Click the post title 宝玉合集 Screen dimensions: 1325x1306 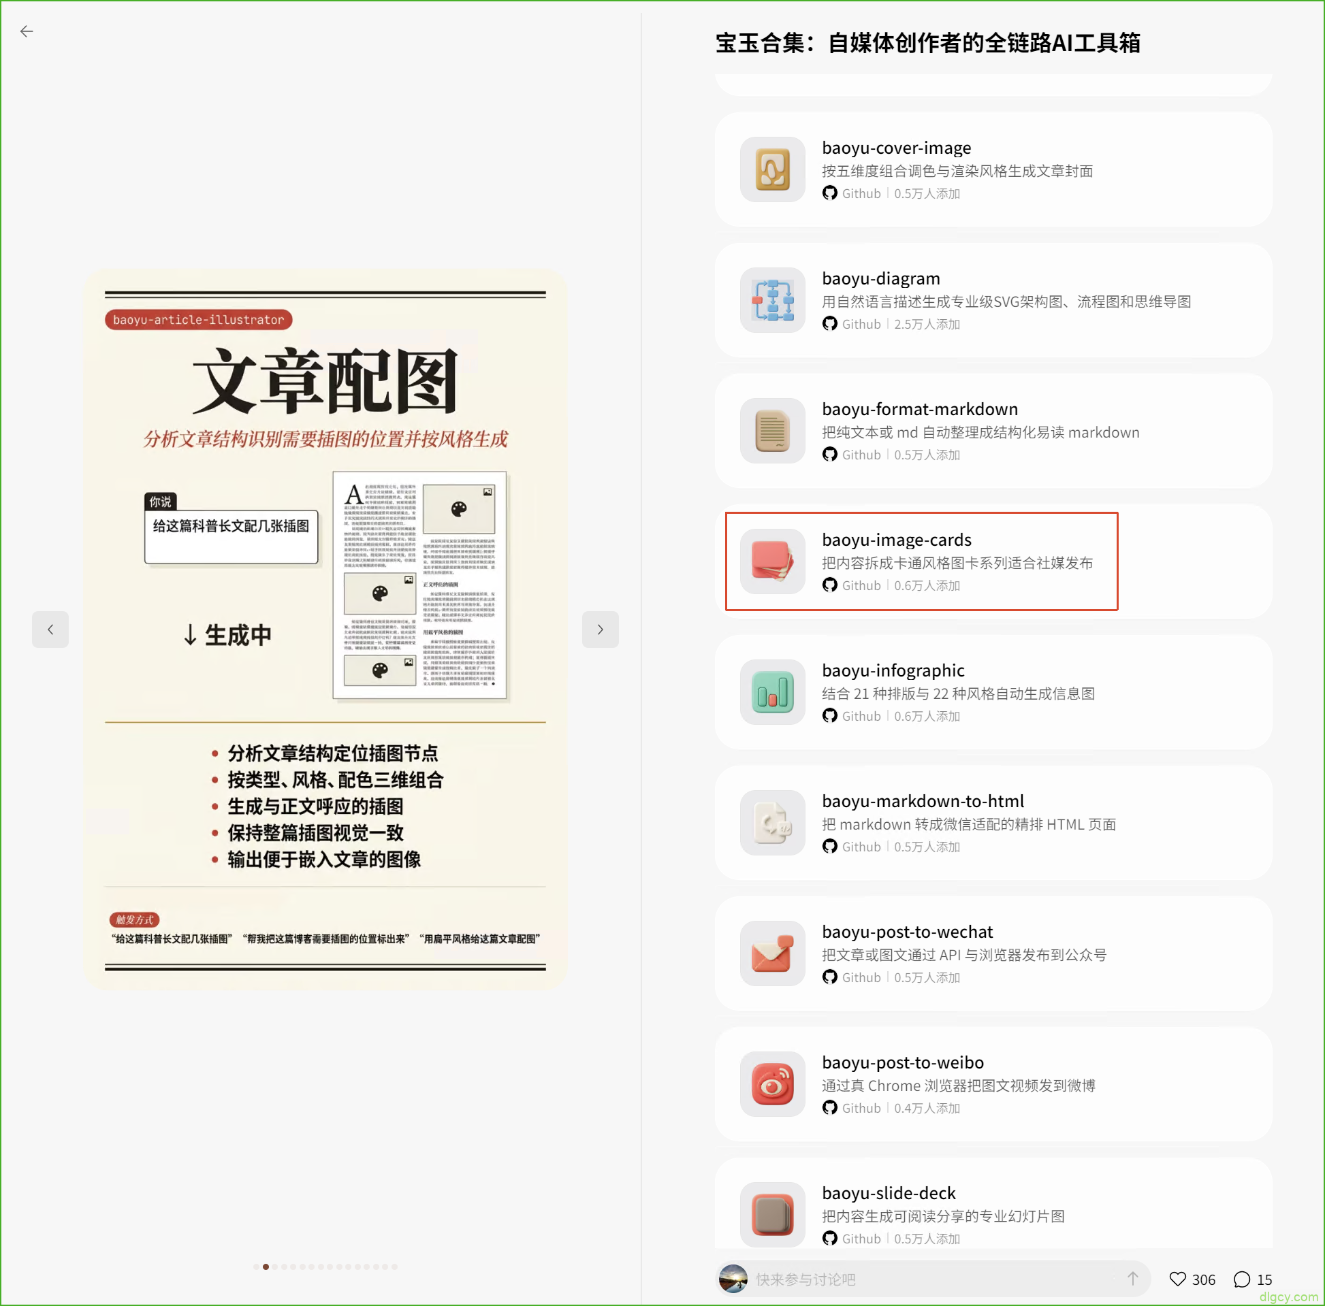pos(927,43)
